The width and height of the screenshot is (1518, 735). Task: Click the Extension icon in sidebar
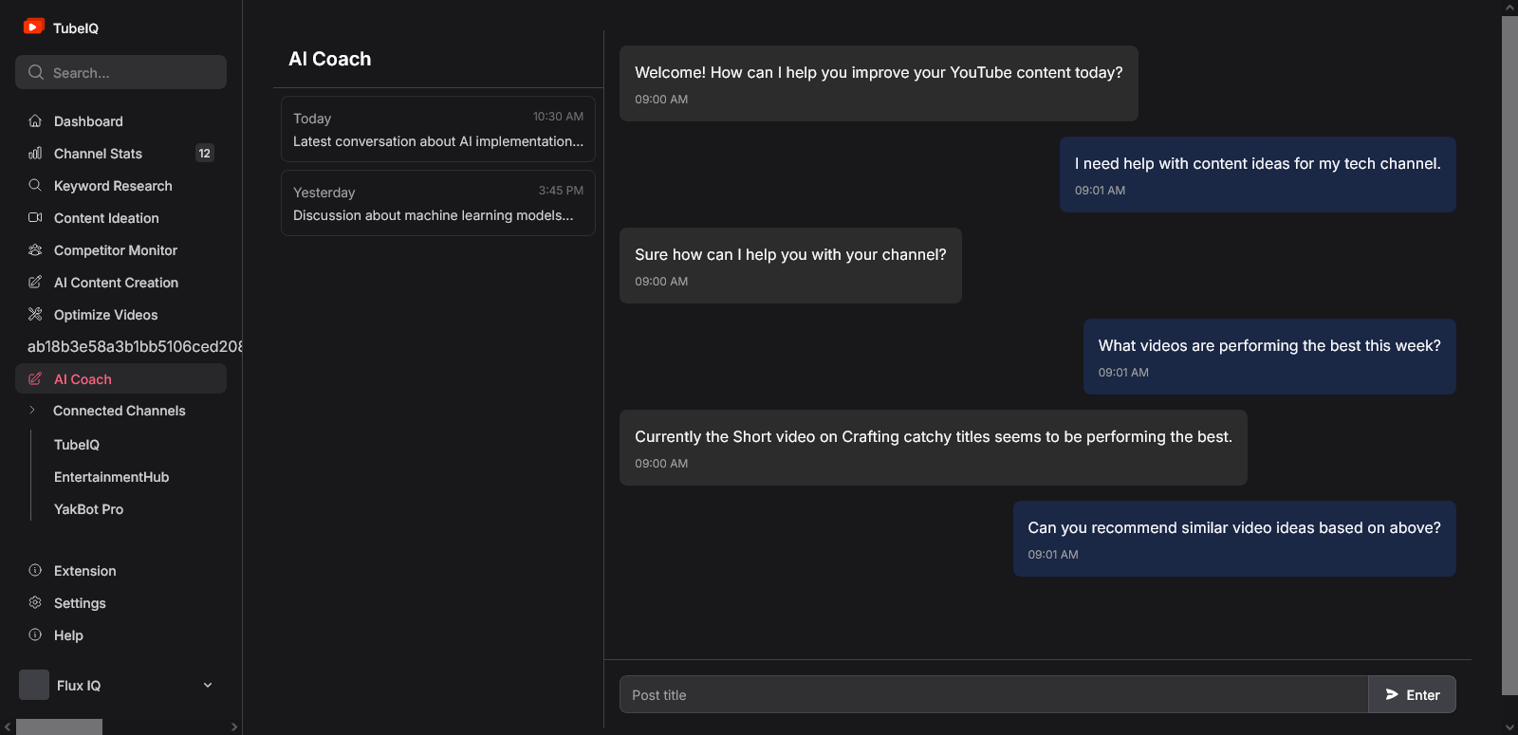[35, 570]
